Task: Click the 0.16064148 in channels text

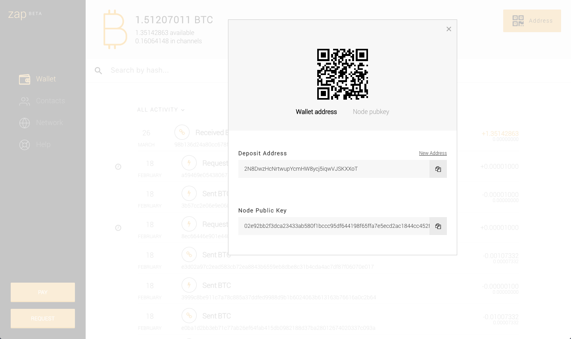Action: click(169, 41)
